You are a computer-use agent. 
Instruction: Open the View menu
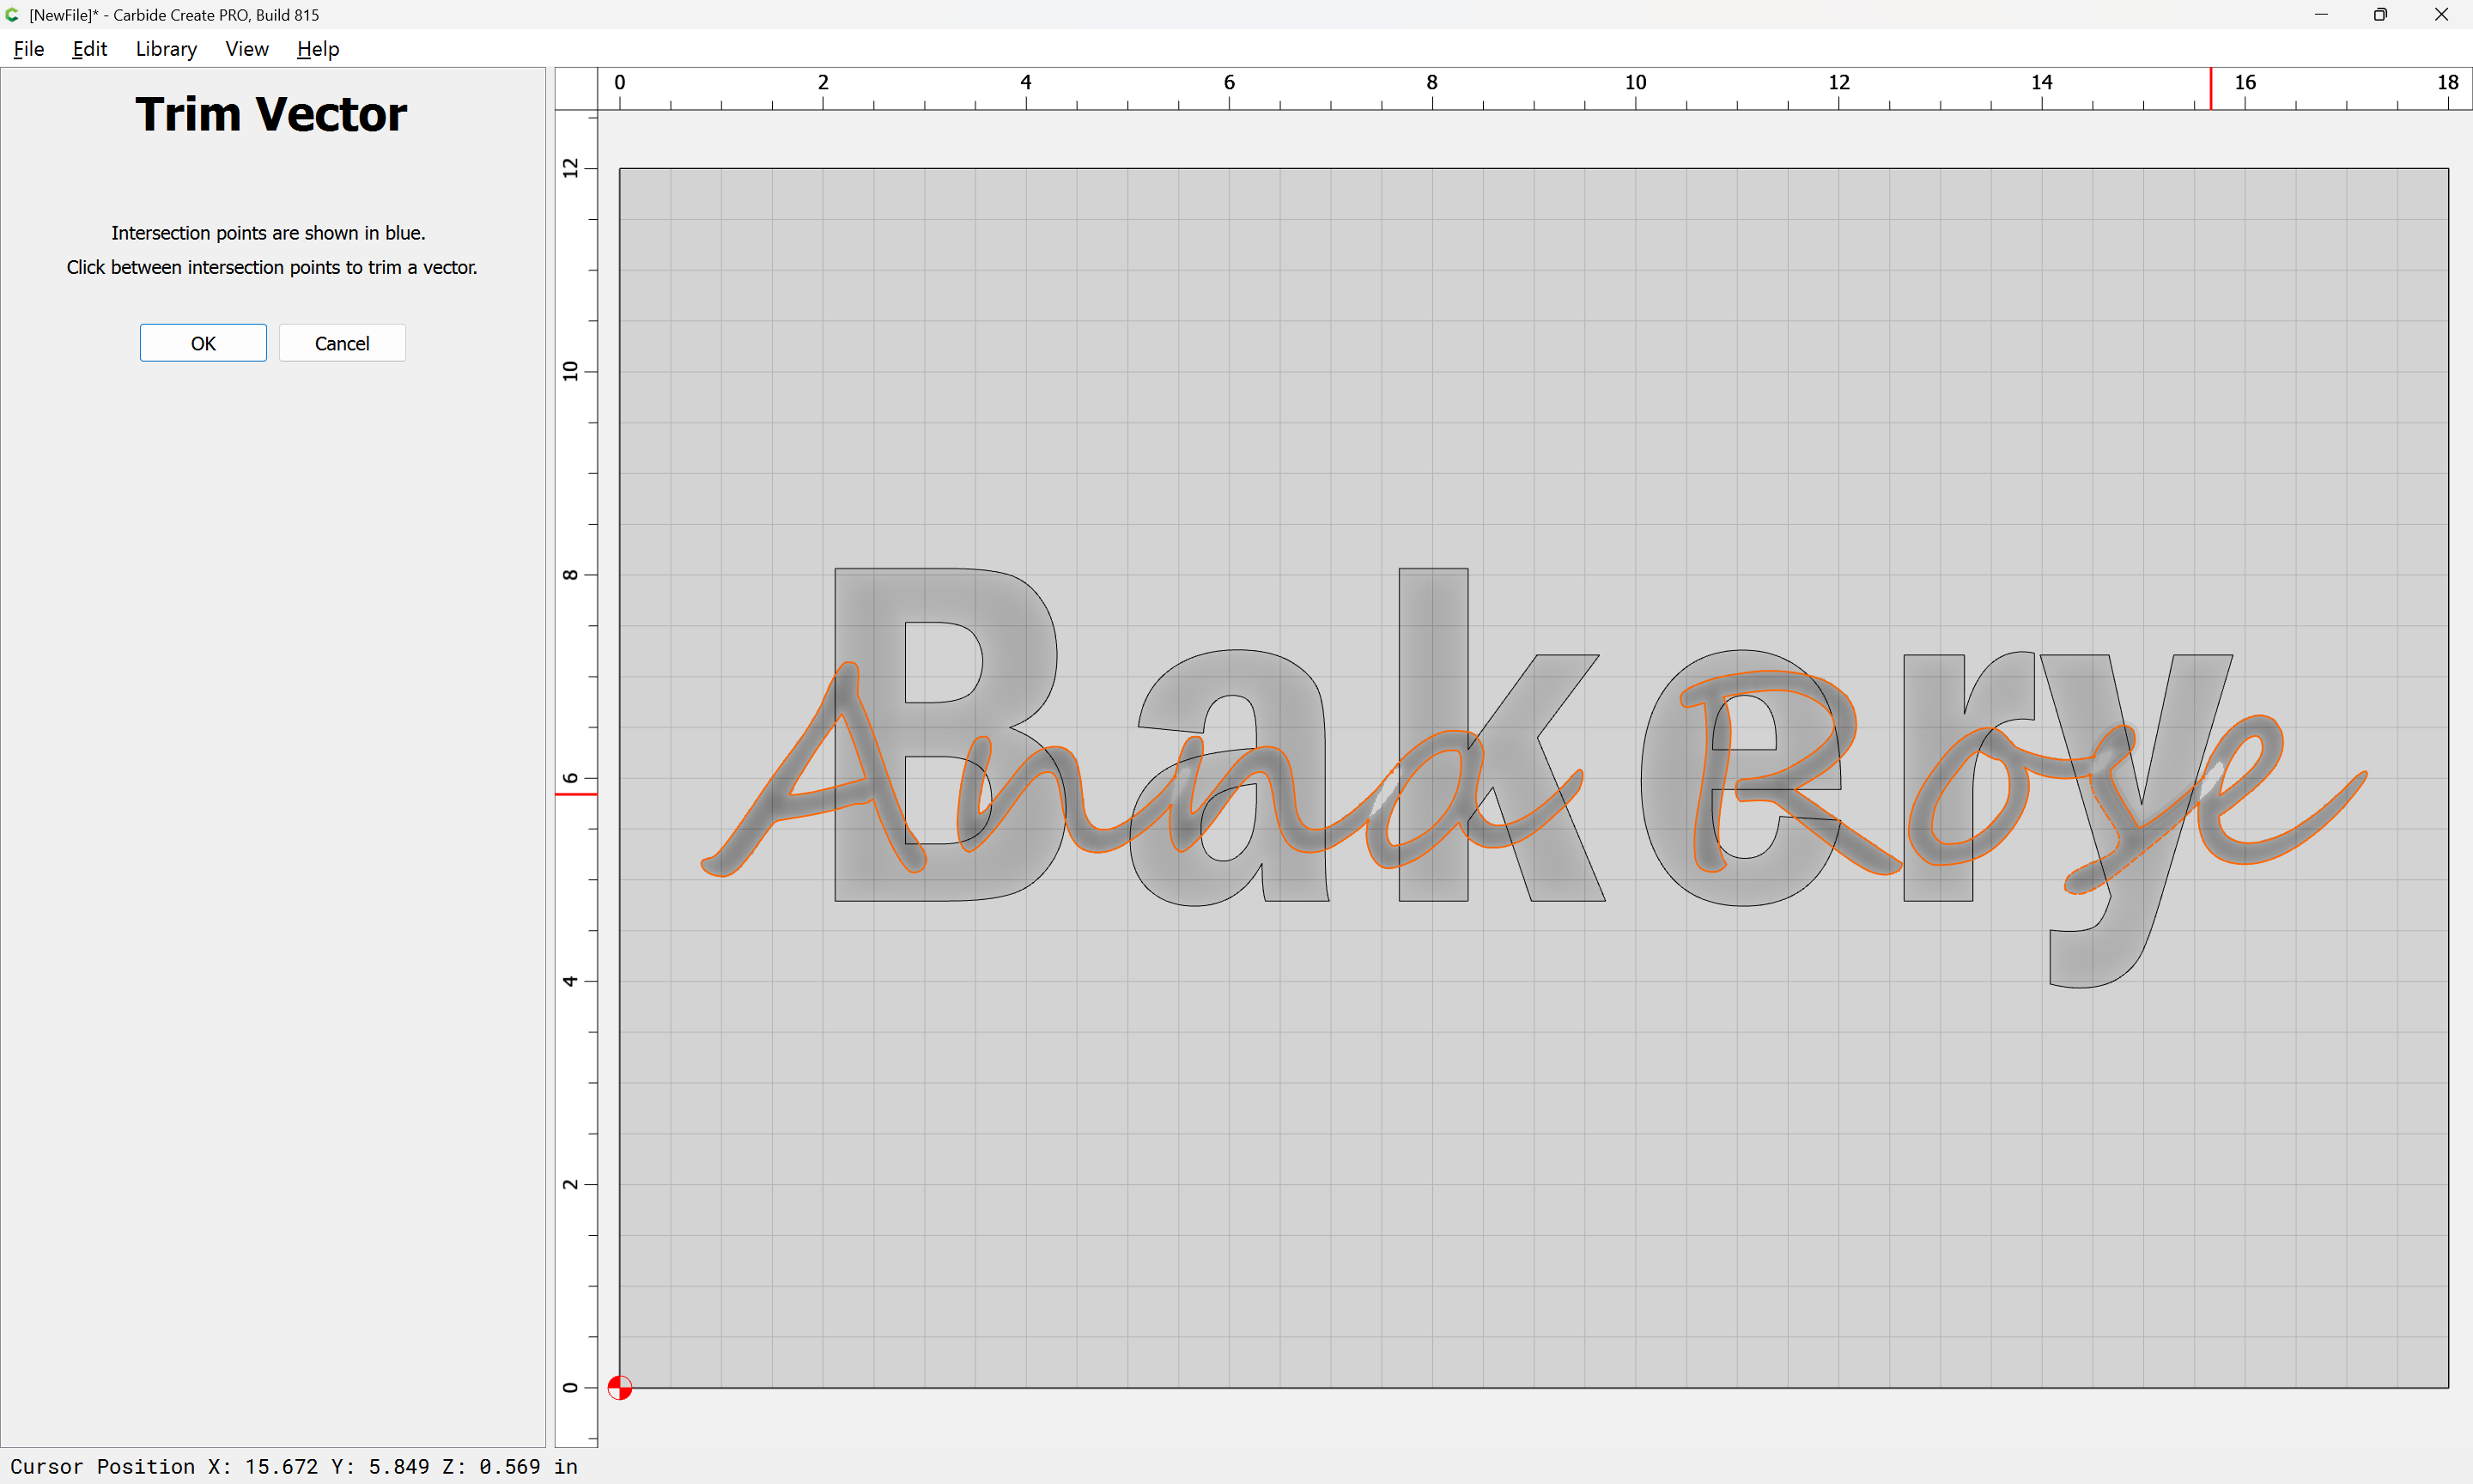click(247, 49)
